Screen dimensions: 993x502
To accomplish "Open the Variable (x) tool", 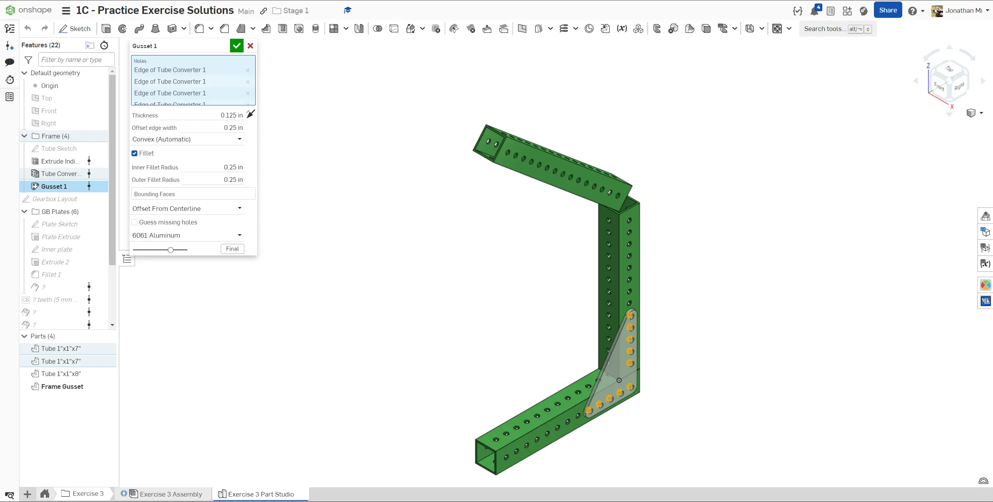I will [622, 29].
